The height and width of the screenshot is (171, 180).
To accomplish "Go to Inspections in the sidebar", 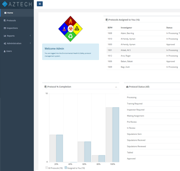I will pos(17,28).
